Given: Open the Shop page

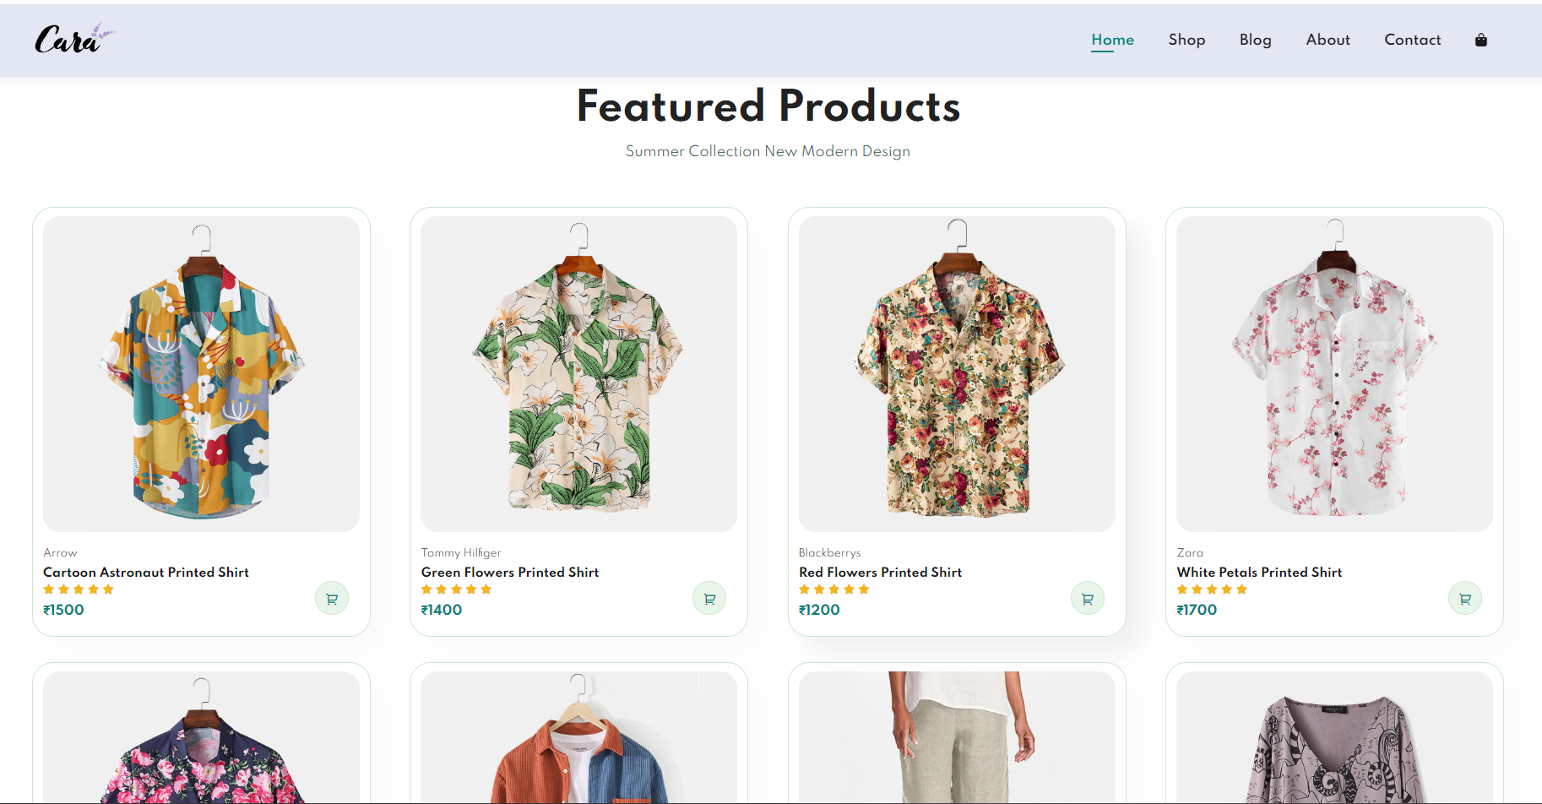Looking at the screenshot, I should [x=1186, y=40].
